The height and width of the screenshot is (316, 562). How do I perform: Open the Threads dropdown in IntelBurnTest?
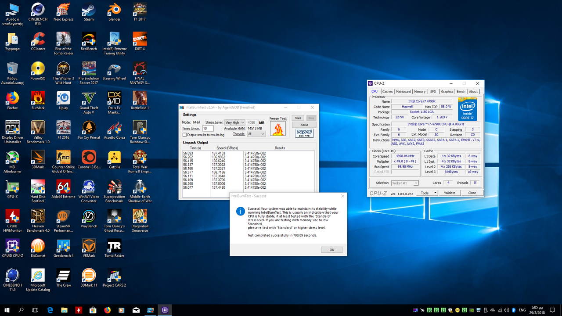(256, 134)
